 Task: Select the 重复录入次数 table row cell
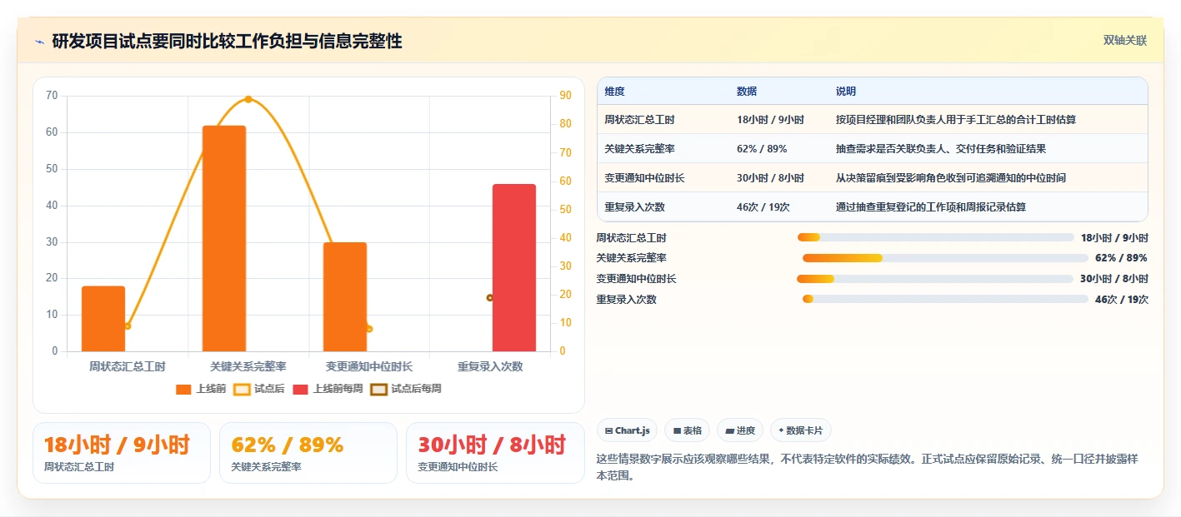pos(635,207)
